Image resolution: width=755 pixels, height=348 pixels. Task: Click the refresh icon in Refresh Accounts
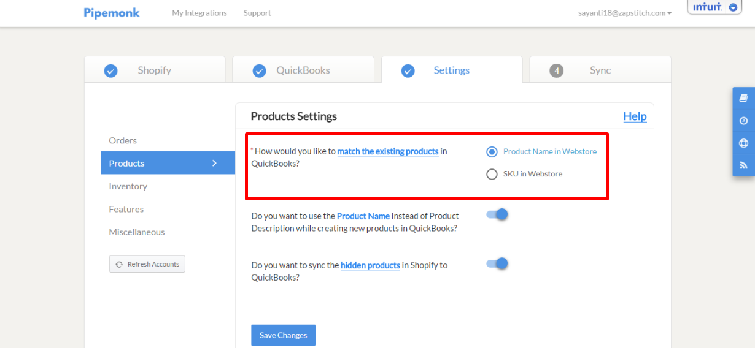(119, 265)
